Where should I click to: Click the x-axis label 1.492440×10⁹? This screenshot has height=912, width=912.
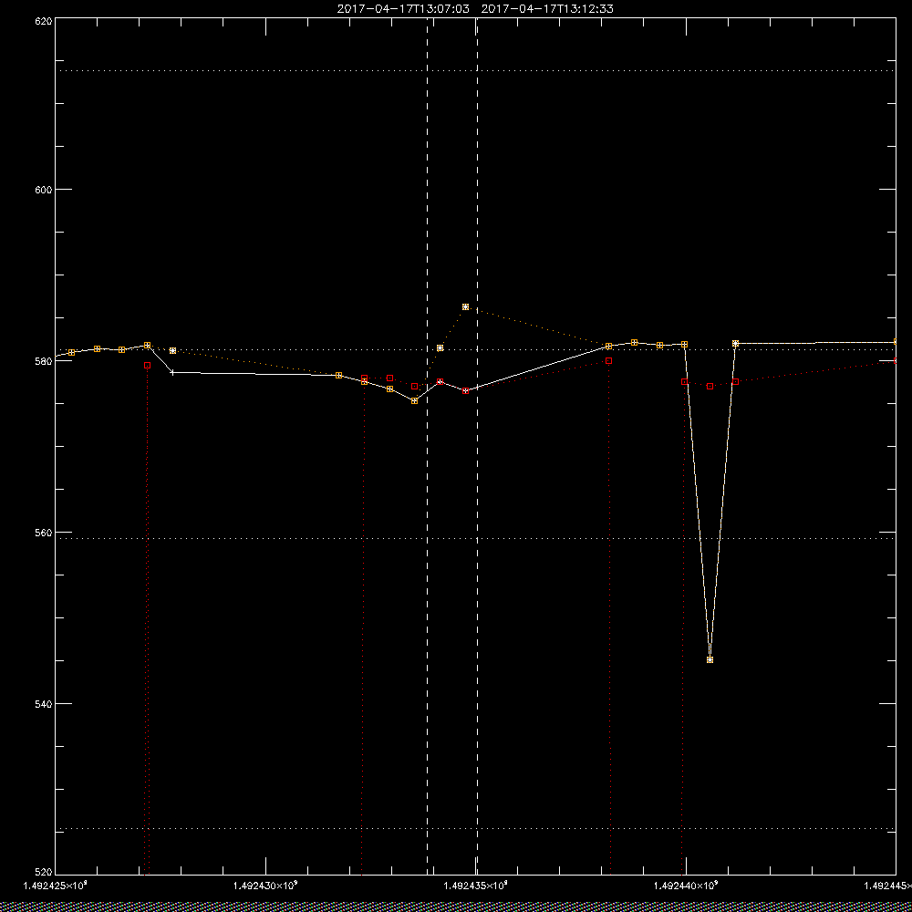click(x=686, y=886)
